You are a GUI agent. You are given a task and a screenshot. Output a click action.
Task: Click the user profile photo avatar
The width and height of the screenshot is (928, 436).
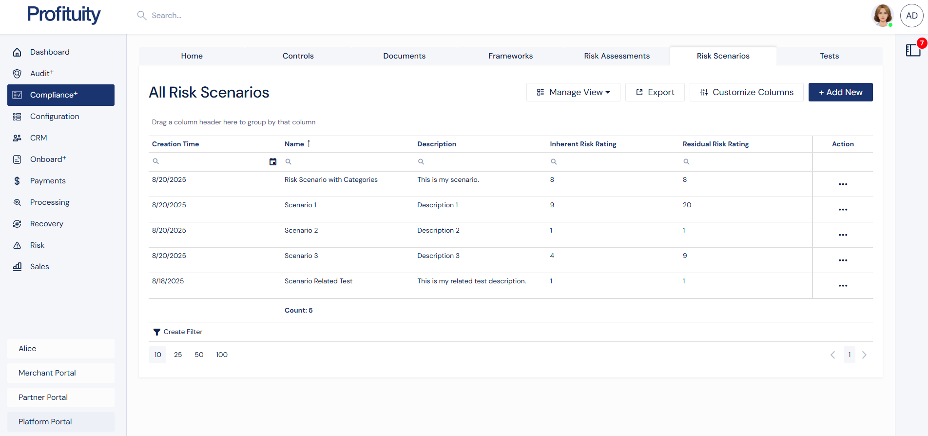pyautogui.click(x=882, y=16)
